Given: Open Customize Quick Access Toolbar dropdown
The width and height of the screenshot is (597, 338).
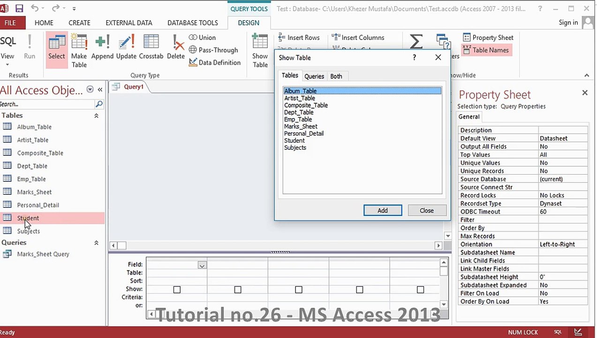Looking at the screenshot, I should (x=74, y=8).
